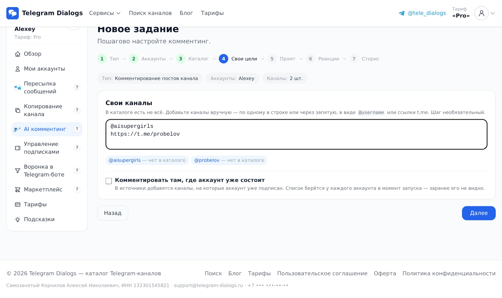Open help for Воронка в Telegram-боте
The width and height of the screenshot is (502, 298).
(x=77, y=171)
